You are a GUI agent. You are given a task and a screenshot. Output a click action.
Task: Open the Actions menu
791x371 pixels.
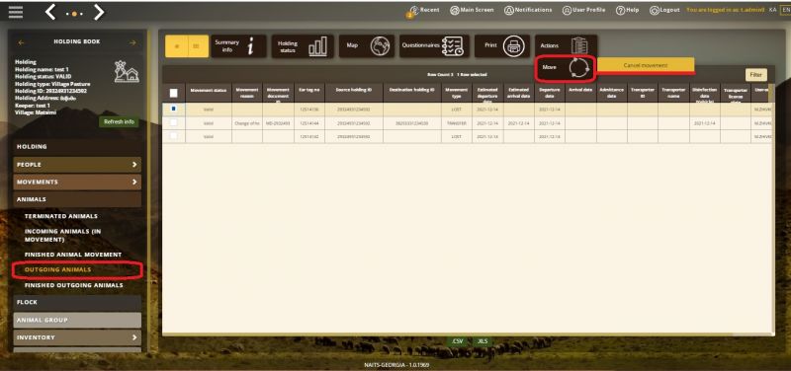pyautogui.click(x=566, y=46)
